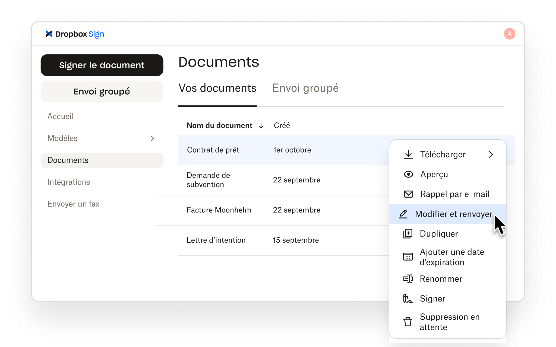Click the pencil icon beside Modifier et renvoyer
556x347 pixels.
click(x=403, y=214)
